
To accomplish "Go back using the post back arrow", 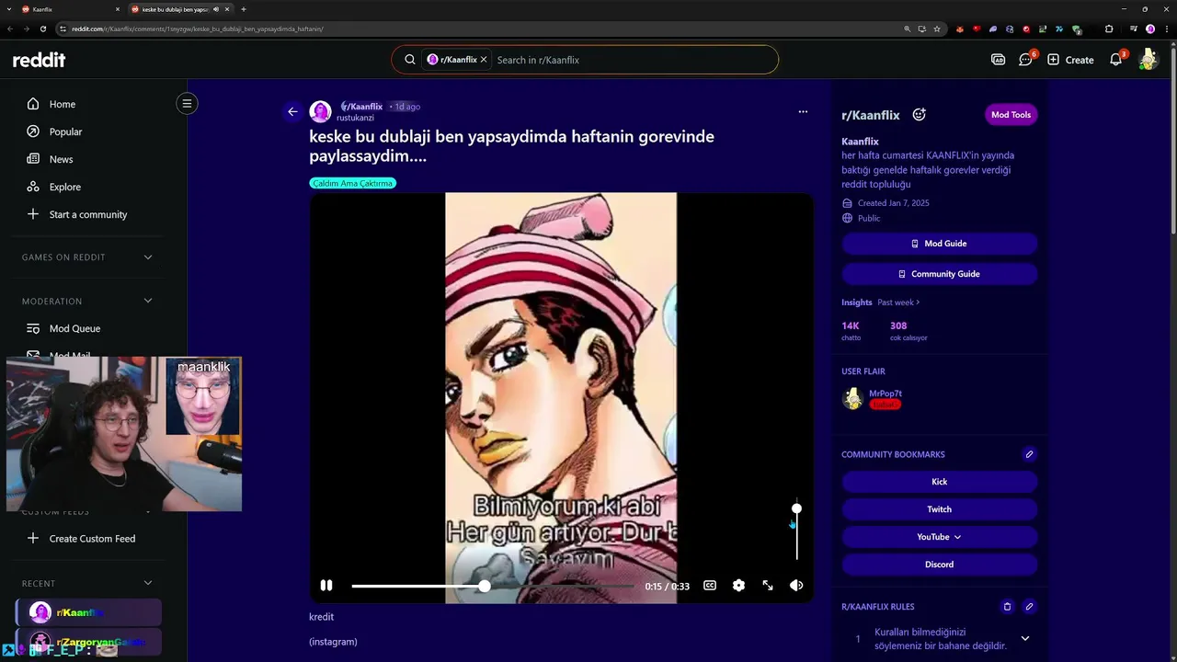I will [292, 112].
